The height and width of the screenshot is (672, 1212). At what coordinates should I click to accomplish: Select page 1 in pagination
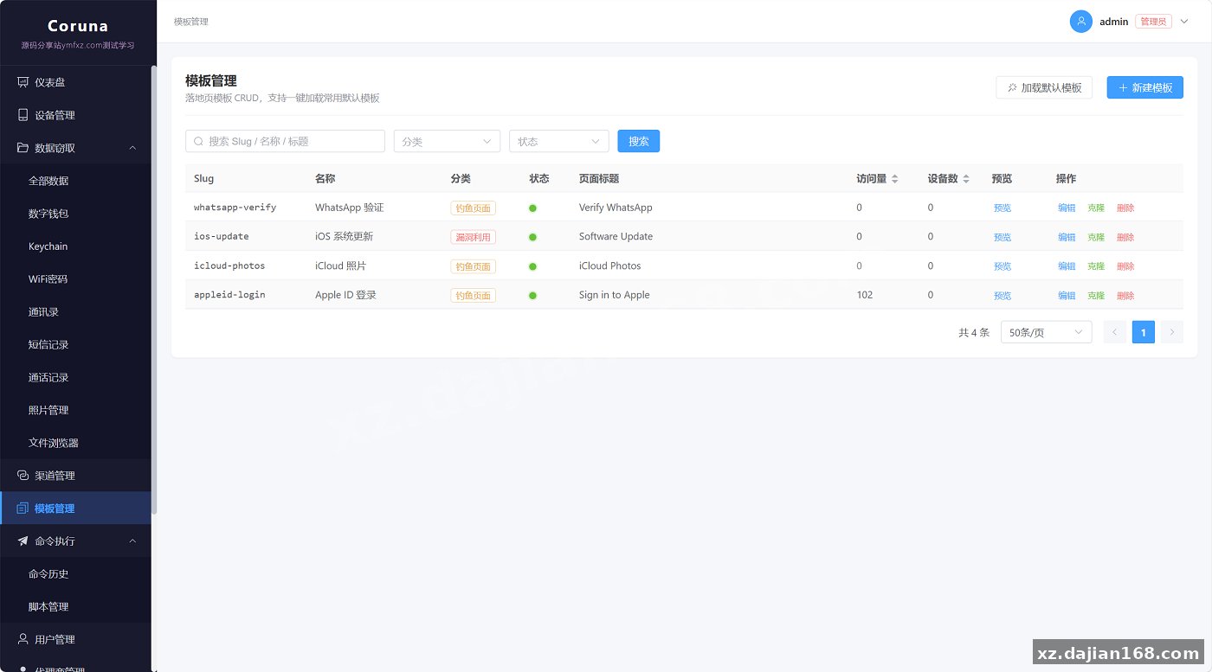pos(1144,332)
